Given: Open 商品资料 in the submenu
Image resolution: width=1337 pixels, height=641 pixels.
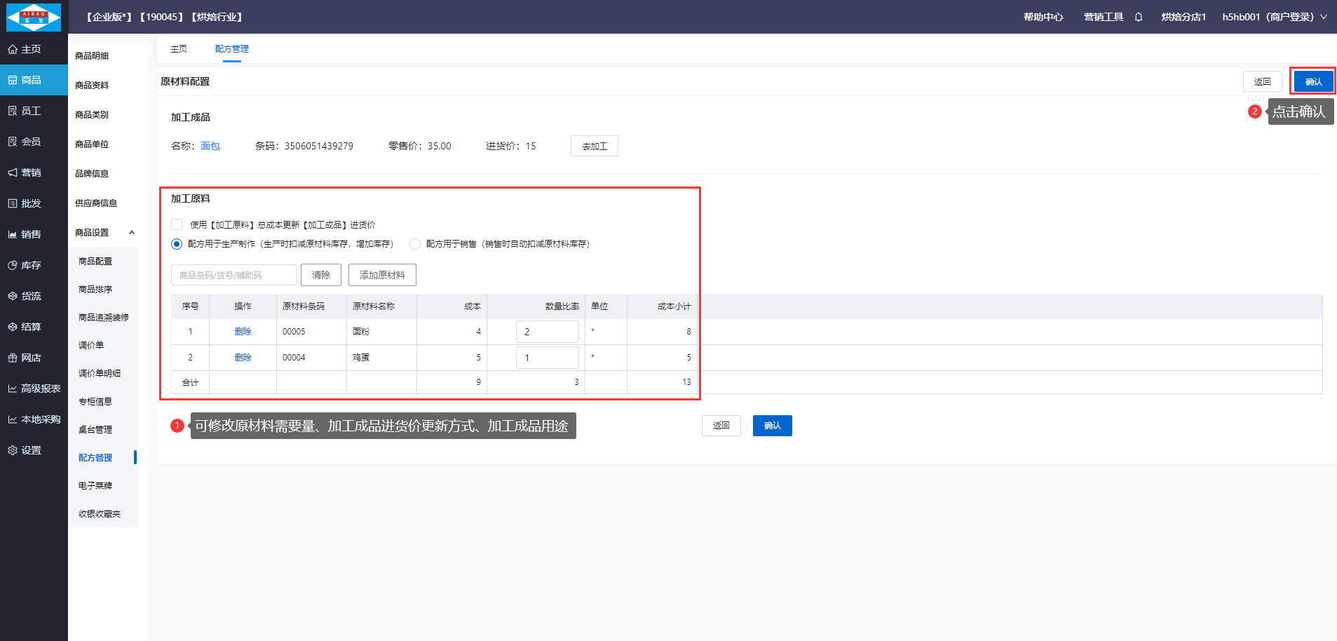Looking at the screenshot, I should 92,86.
